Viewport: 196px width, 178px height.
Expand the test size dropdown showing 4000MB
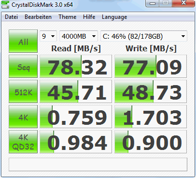coord(79,36)
